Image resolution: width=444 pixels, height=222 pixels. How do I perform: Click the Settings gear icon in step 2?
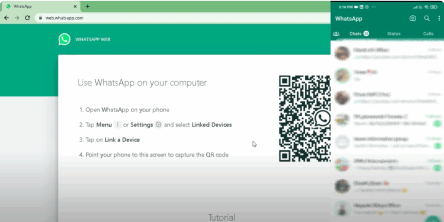[159, 124]
